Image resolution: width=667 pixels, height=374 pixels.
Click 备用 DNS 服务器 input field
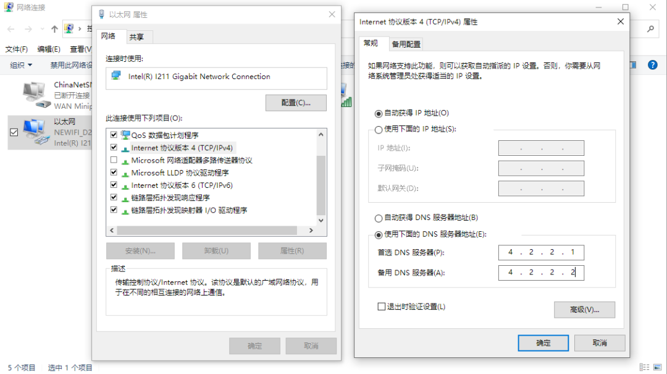click(541, 272)
